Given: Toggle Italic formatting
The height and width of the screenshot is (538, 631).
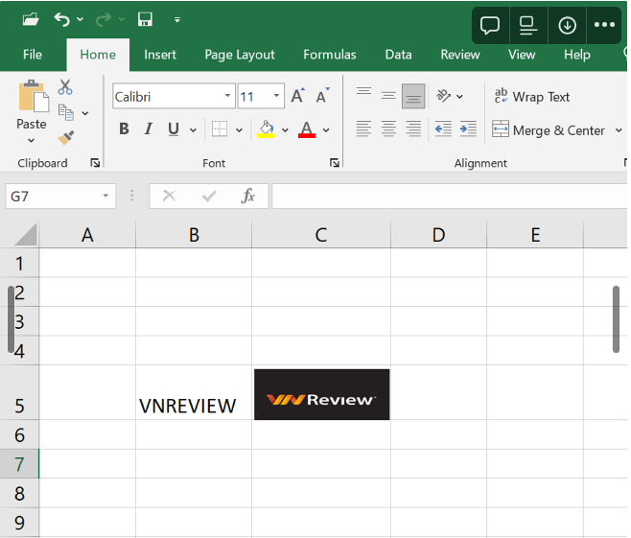Looking at the screenshot, I should tap(149, 129).
